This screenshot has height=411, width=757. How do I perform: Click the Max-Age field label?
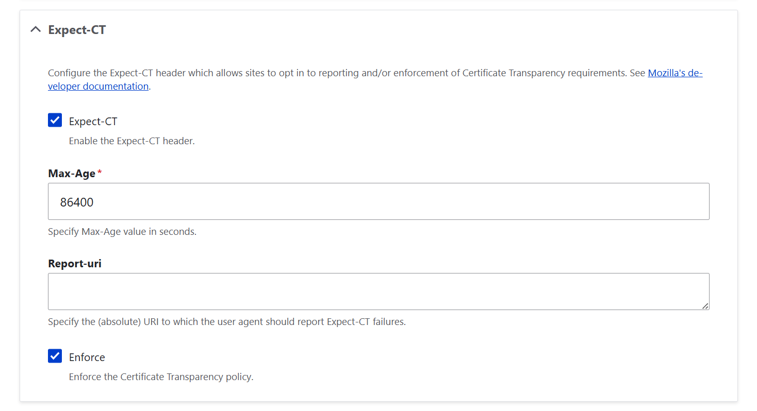pyautogui.click(x=71, y=173)
